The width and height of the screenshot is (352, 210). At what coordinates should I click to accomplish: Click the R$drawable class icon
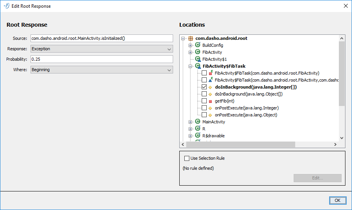pyautogui.click(x=197, y=136)
